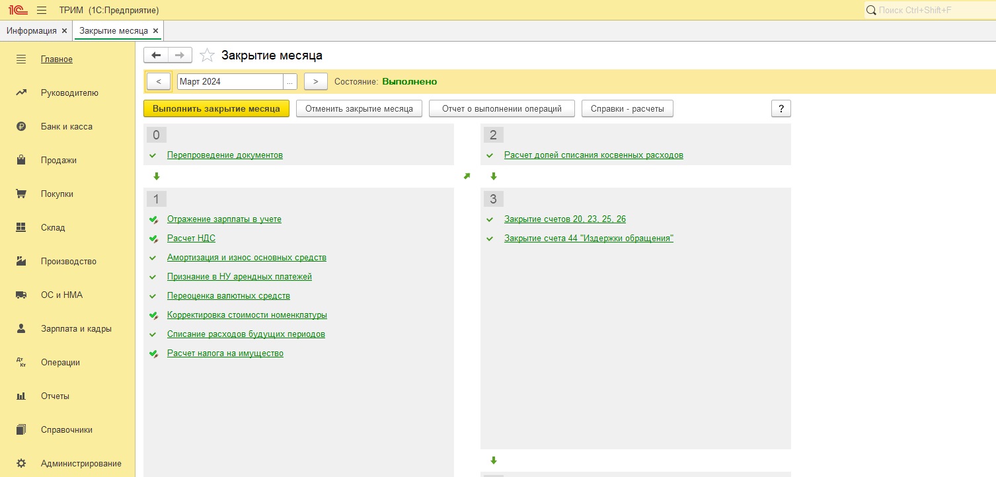This screenshot has height=477, width=996.
Task: Open Переоценка валютных средств link
Action: (229, 296)
